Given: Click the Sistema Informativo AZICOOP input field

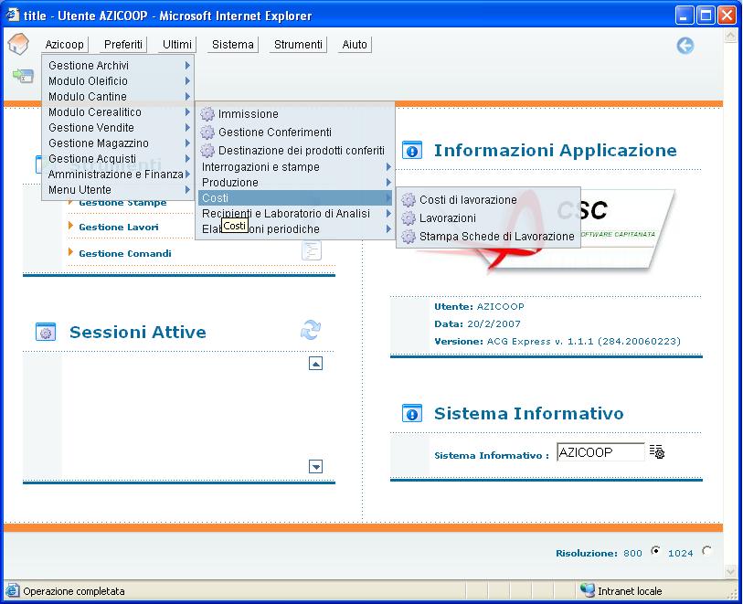Looking at the screenshot, I should coord(600,452).
